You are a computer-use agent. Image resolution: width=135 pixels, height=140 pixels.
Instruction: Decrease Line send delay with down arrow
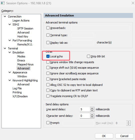pyautogui.click(x=92, y=111)
